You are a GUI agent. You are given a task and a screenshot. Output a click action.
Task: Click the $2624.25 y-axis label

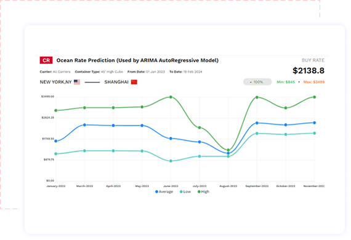pyautogui.click(x=47, y=118)
